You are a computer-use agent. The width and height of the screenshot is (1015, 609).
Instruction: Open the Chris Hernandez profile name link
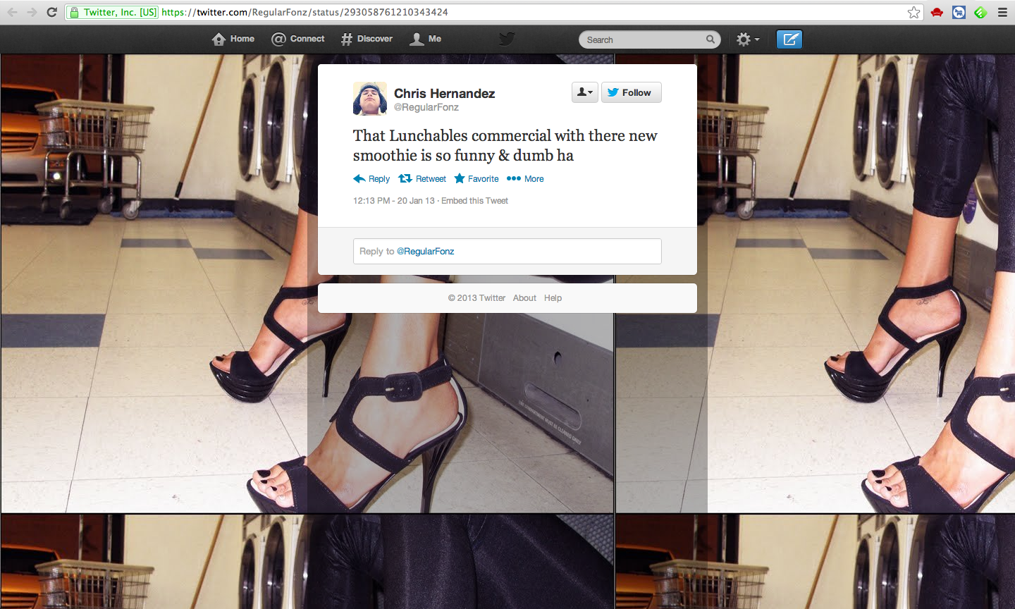coord(444,93)
